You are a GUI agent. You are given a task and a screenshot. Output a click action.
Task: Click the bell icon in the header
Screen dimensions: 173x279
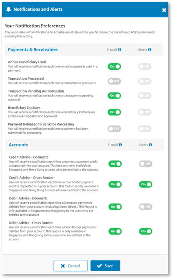pos(9,9)
